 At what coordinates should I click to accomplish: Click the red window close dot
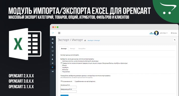[53, 27]
